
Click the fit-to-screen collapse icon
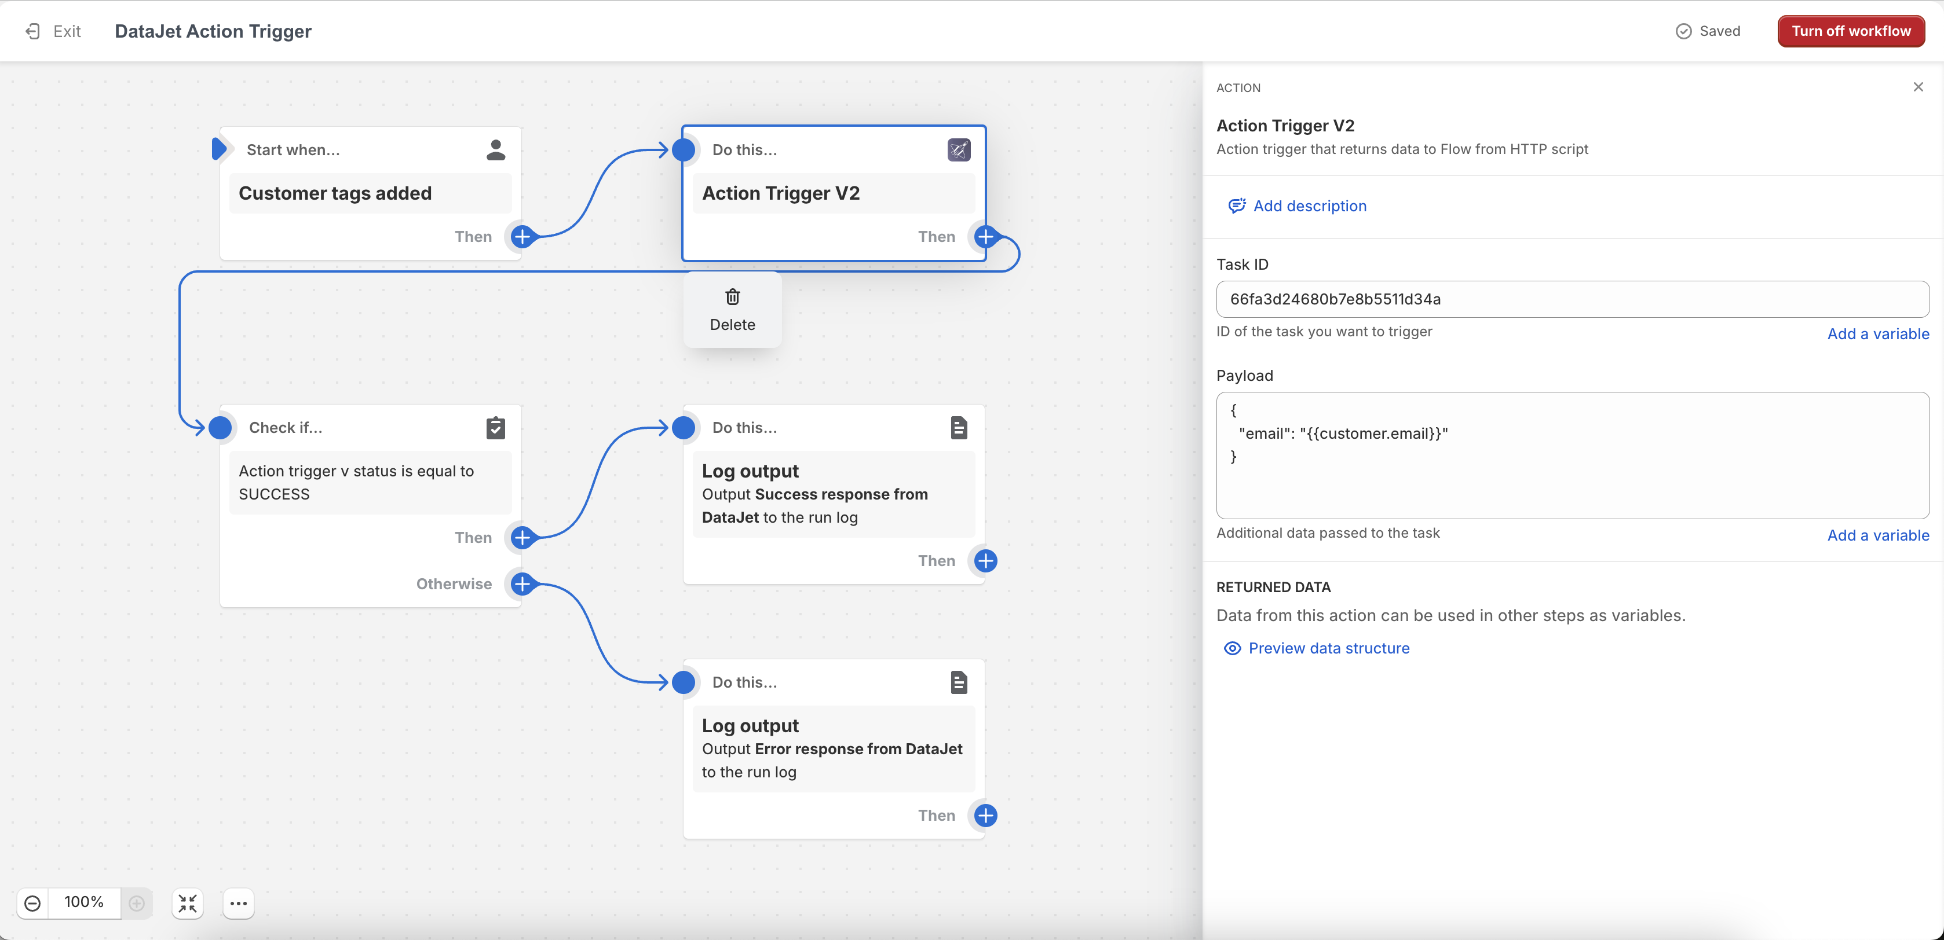pyautogui.click(x=187, y=903)
